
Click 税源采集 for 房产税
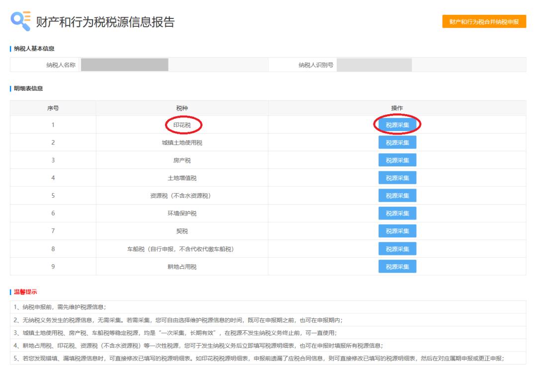click(396, 160)
